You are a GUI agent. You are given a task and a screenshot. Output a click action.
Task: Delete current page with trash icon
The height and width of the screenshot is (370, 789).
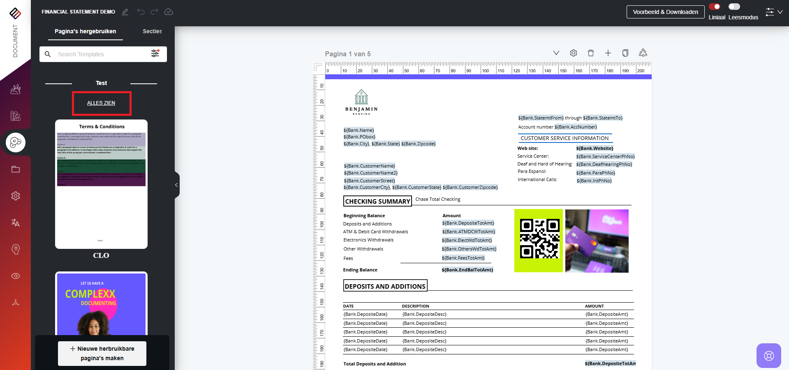591,53
